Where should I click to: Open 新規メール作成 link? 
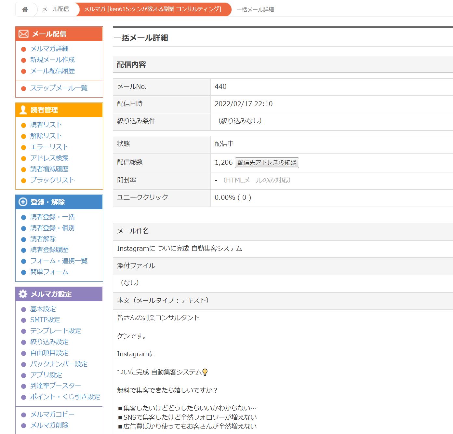tap(52, 60)
